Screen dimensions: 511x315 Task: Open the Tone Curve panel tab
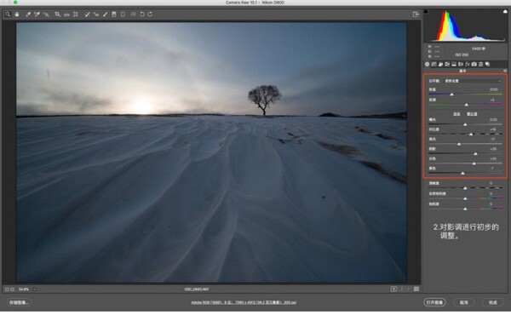pos(433,64)
